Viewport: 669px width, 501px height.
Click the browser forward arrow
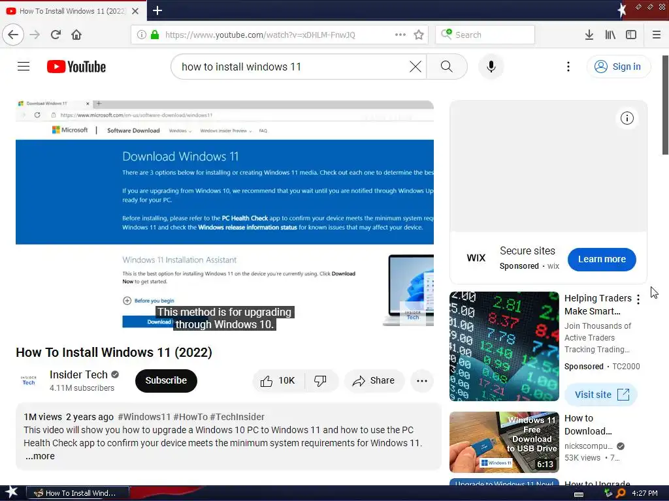(x=35, y=35)
